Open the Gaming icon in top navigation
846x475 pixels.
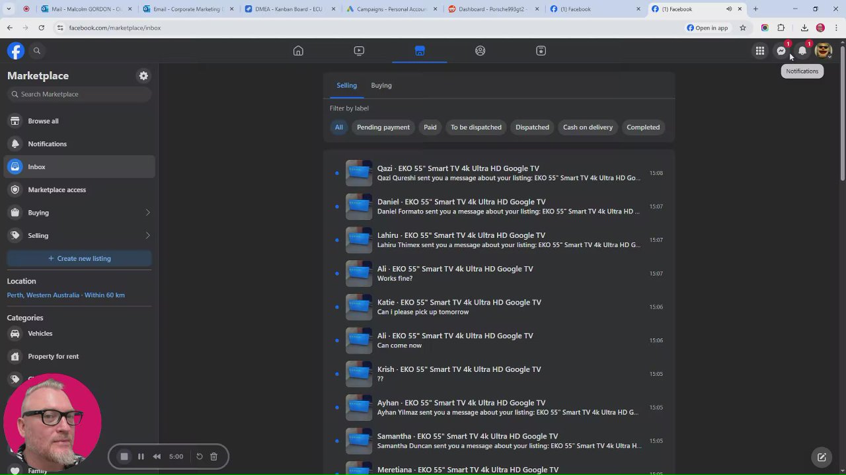coord(541,51)
